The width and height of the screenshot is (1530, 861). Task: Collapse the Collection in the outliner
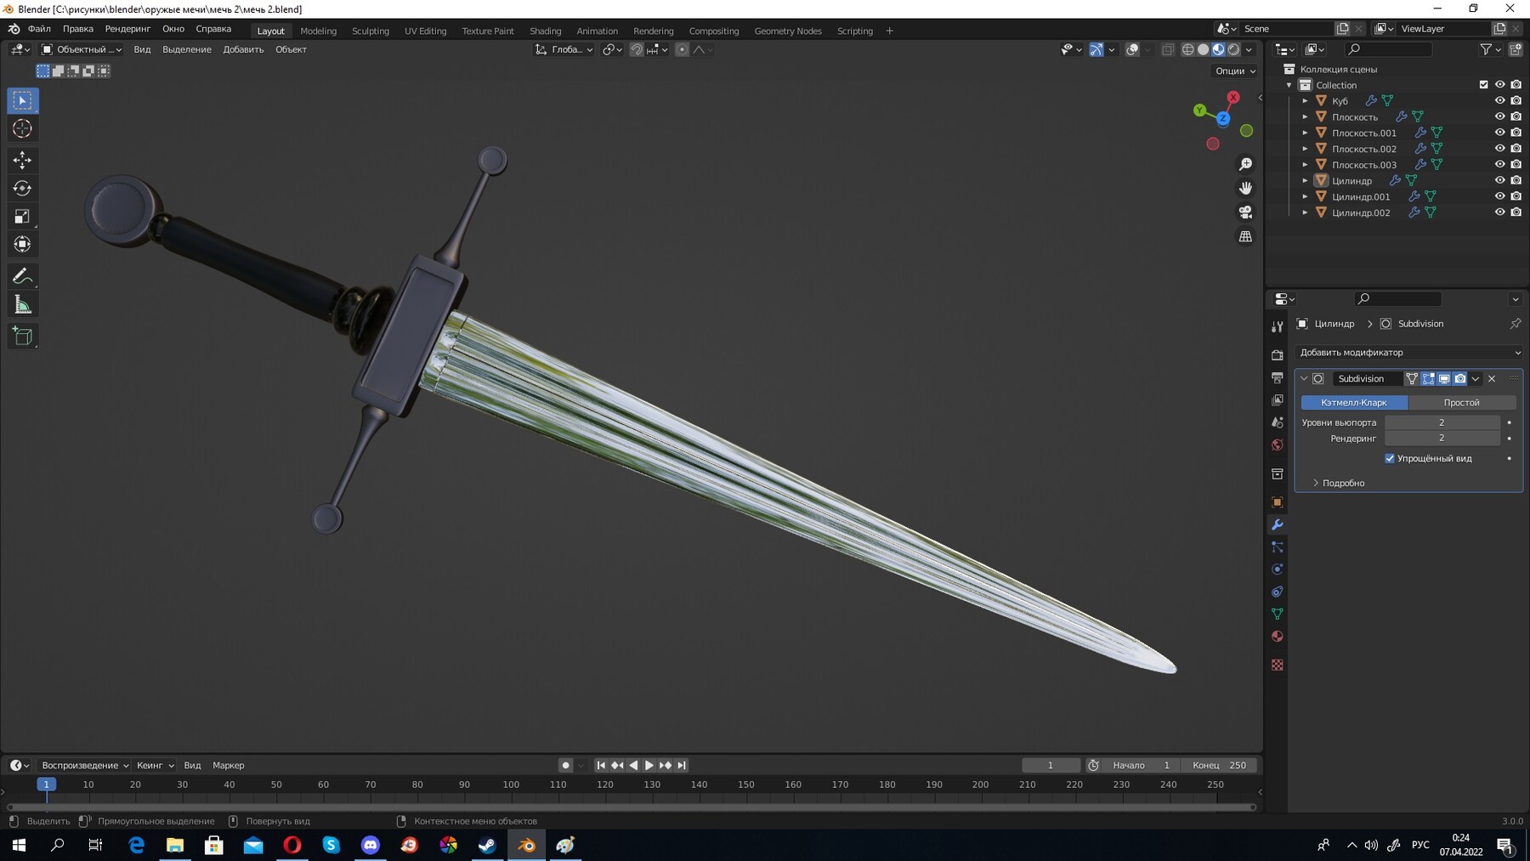1289,85
